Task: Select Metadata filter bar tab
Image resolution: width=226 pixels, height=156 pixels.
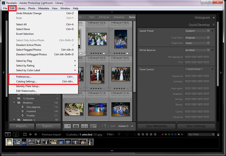Action: pyautogui.click(x=119, y=17)
